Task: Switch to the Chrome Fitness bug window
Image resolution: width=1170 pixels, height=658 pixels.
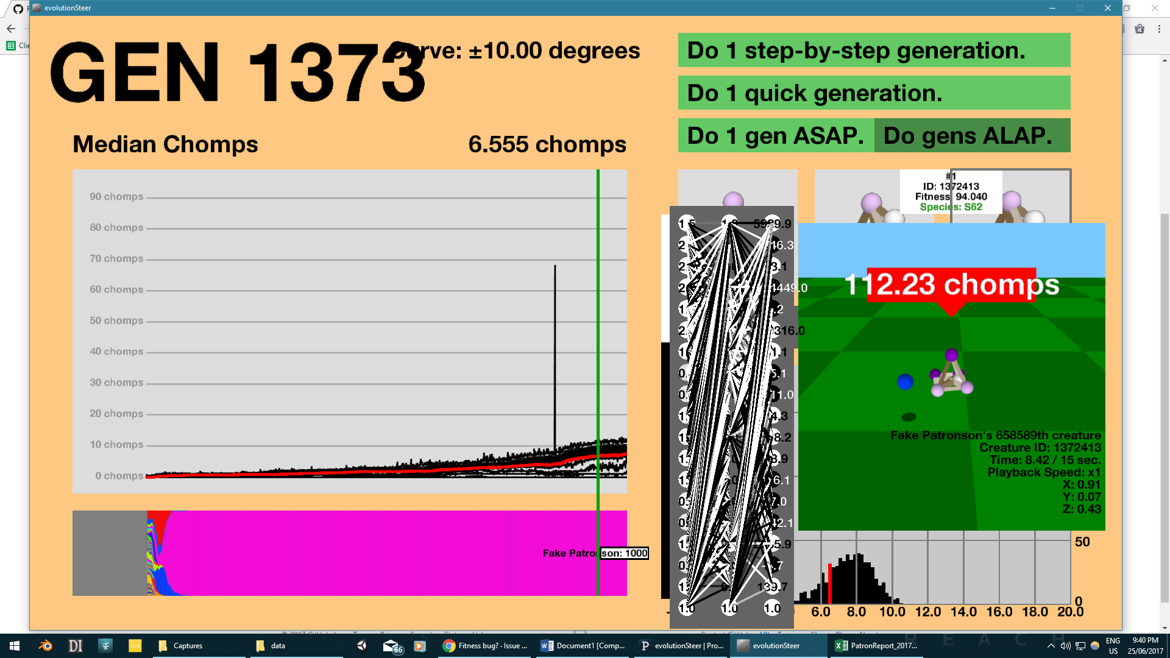Action: pyautogui.click(x=486, y=646)
